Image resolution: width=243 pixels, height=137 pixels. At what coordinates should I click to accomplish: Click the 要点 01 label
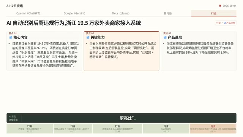13,33
